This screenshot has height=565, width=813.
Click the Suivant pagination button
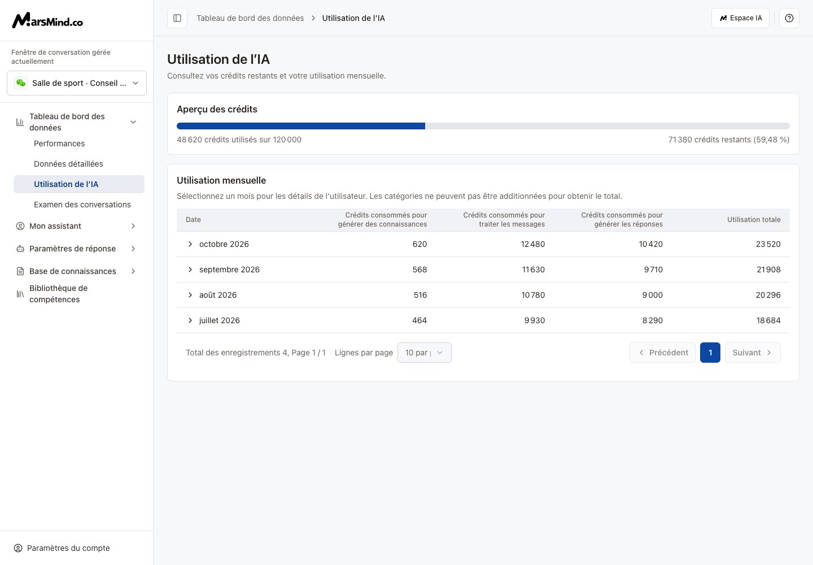[753, 353]
